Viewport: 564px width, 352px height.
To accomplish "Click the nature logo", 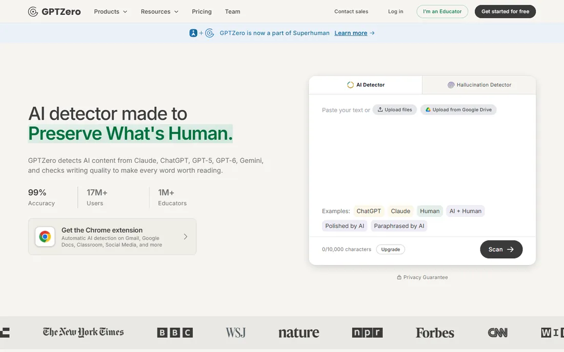I will tap(298, 333).
